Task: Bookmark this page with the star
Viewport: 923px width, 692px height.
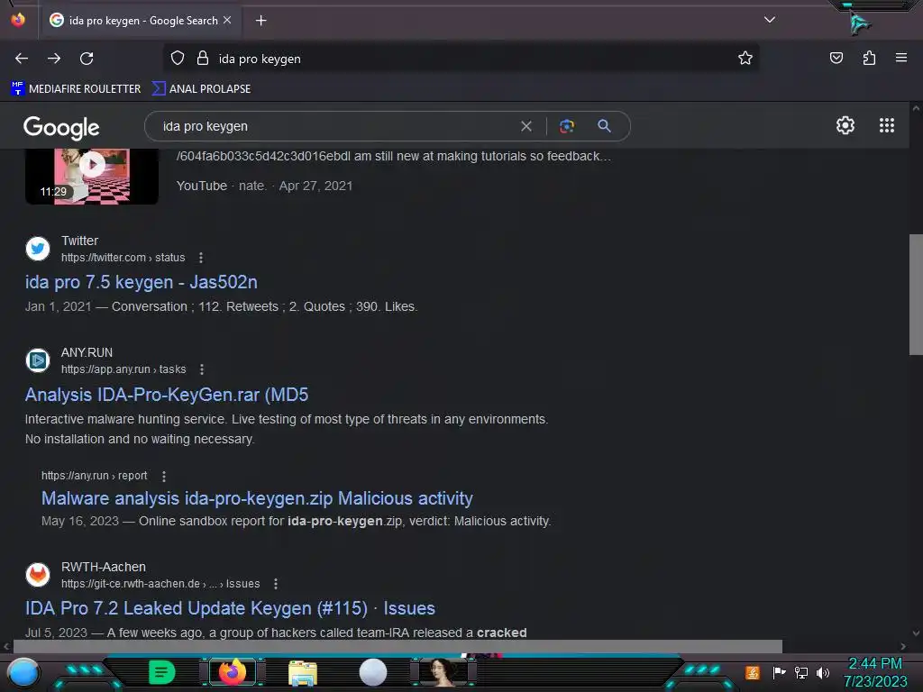Action: [745, 58]
